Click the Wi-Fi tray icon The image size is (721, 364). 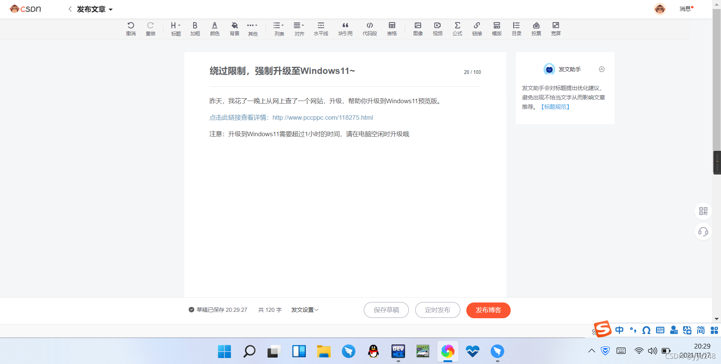(x=639, y=351)
